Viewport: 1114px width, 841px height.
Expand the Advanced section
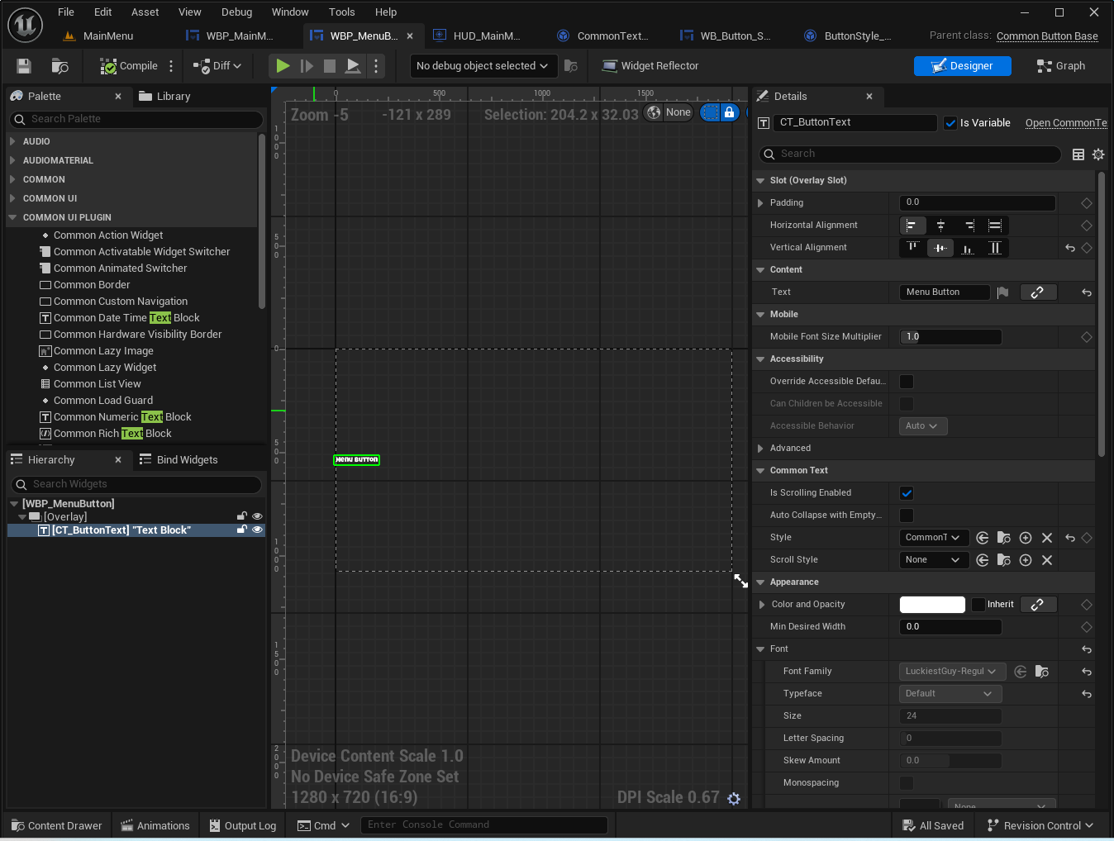[x=760, y=449]
